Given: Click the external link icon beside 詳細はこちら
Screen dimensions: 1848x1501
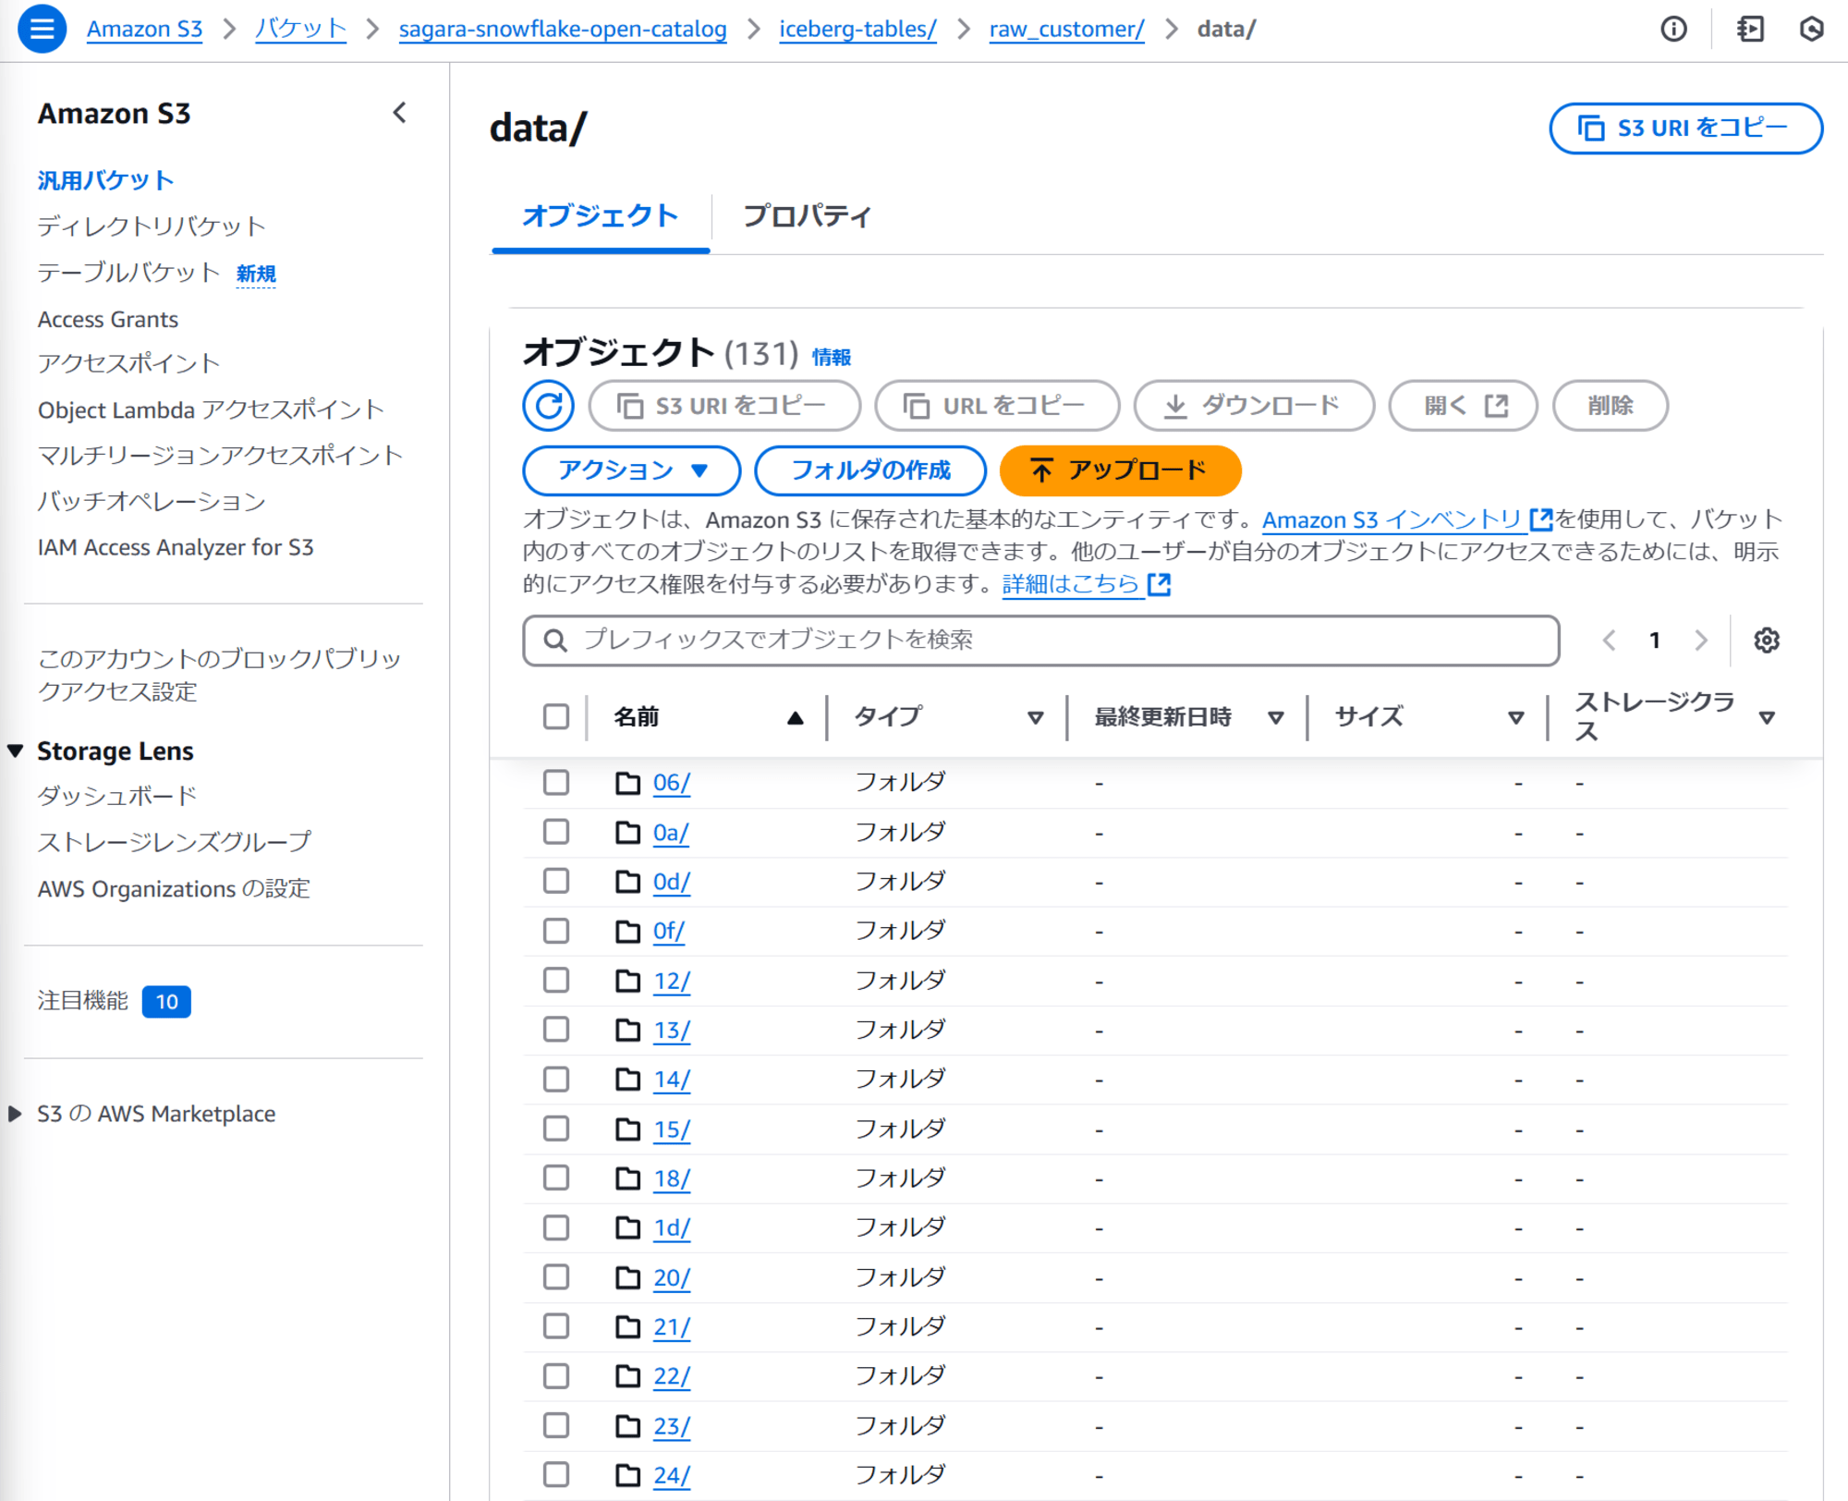Looking at the screenshot, I should 1160,584.
